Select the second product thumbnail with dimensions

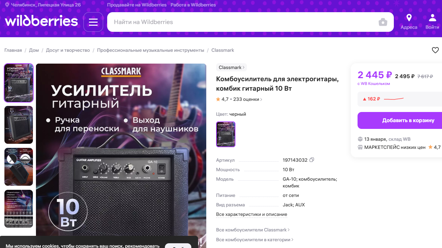tap(19, 125)
